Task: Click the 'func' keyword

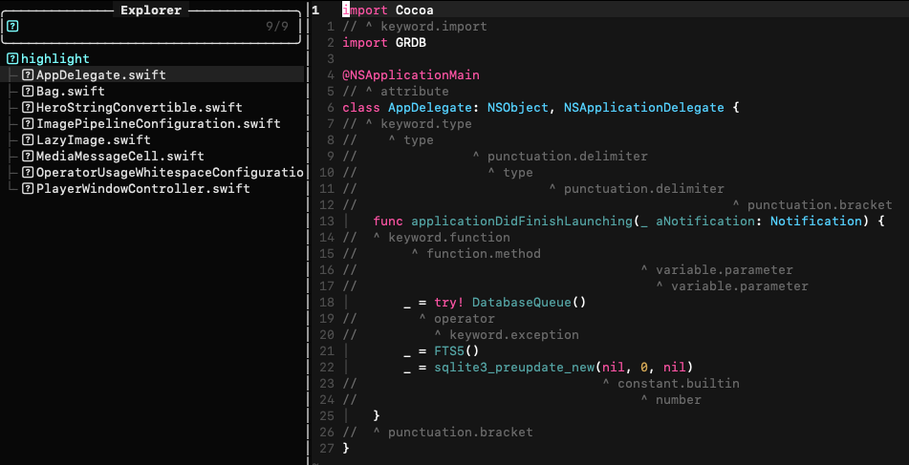Action: [x=388, y=222]
